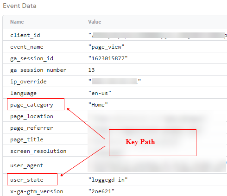This screenshot has width=227, height=196.
Task: Select the page_location row label
Action: tap(32, 116)
